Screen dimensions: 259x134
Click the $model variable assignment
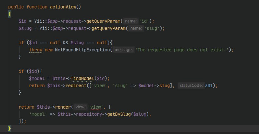pyautogui.click(x=37, y=78)
